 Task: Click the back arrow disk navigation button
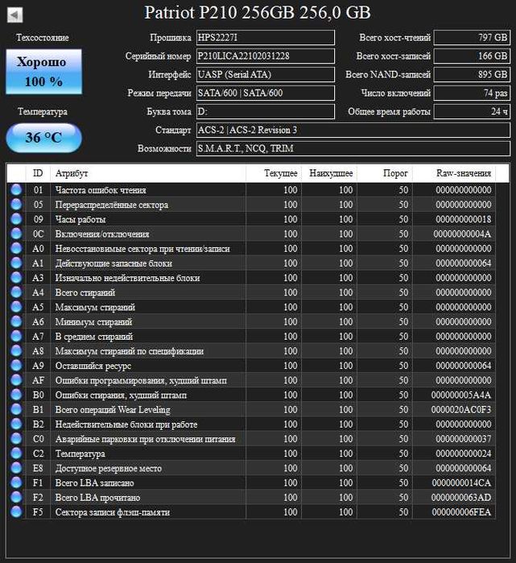point(15,14)
